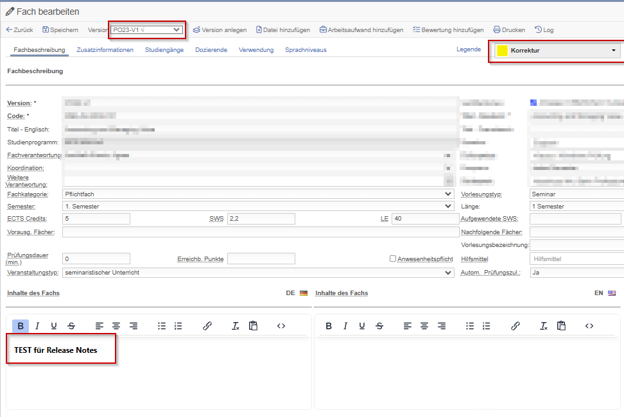The height and width of the screenshot is (417, 624).
Task: Apply Underline in the German content editor
Action: coord(54,326)
